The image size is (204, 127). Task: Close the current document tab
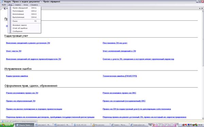click(x=202, y=8)
